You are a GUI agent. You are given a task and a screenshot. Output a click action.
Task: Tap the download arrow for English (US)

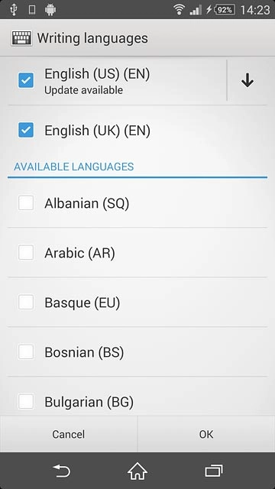pyautogui.click(x=247, y=81)
